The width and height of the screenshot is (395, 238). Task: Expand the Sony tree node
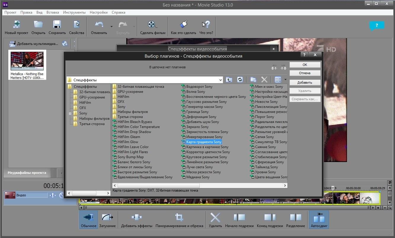[70, 114]
